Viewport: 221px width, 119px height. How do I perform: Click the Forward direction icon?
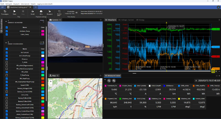(50, 11)
